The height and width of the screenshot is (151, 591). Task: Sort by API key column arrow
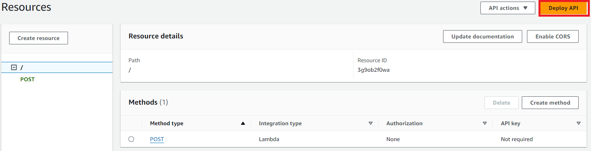click(x=579, y=123)
